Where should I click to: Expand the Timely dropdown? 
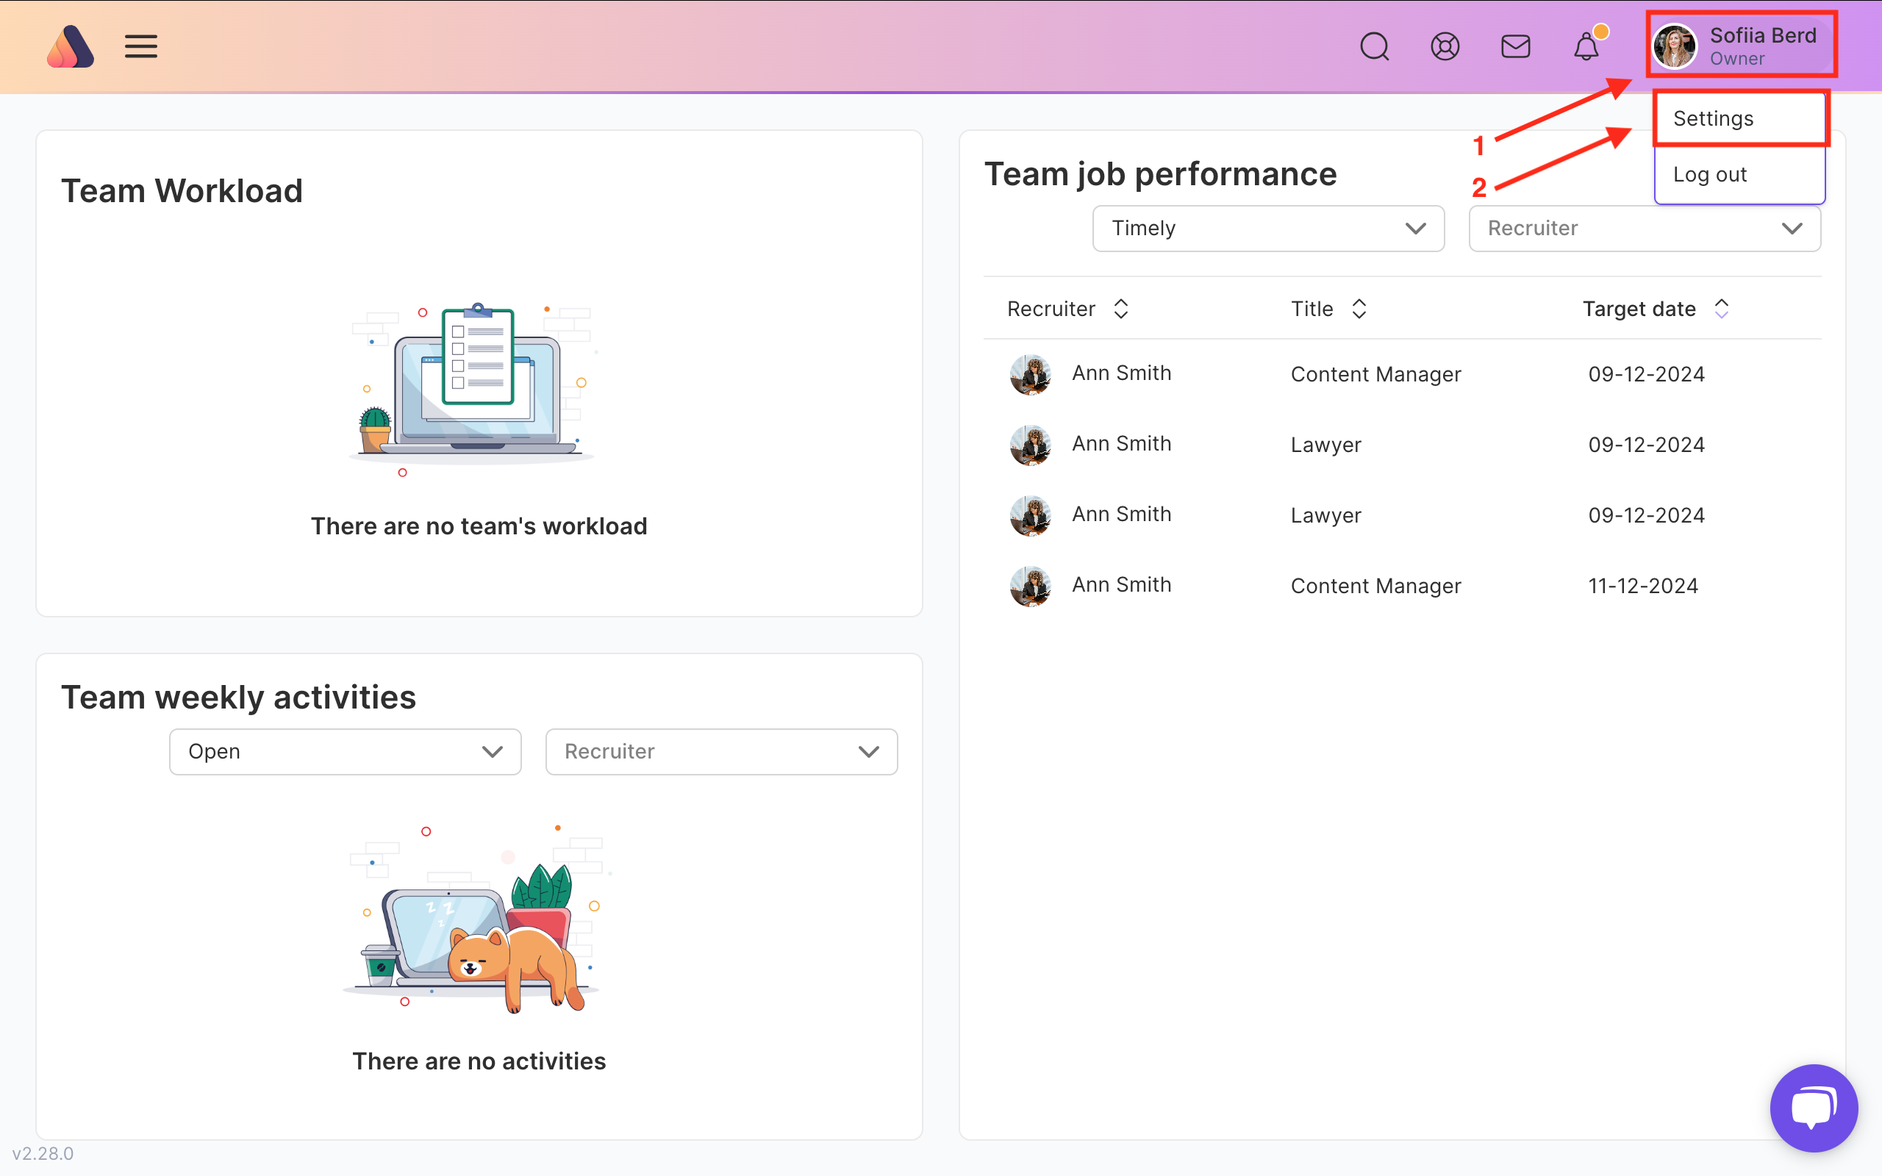pos(1268,228)
